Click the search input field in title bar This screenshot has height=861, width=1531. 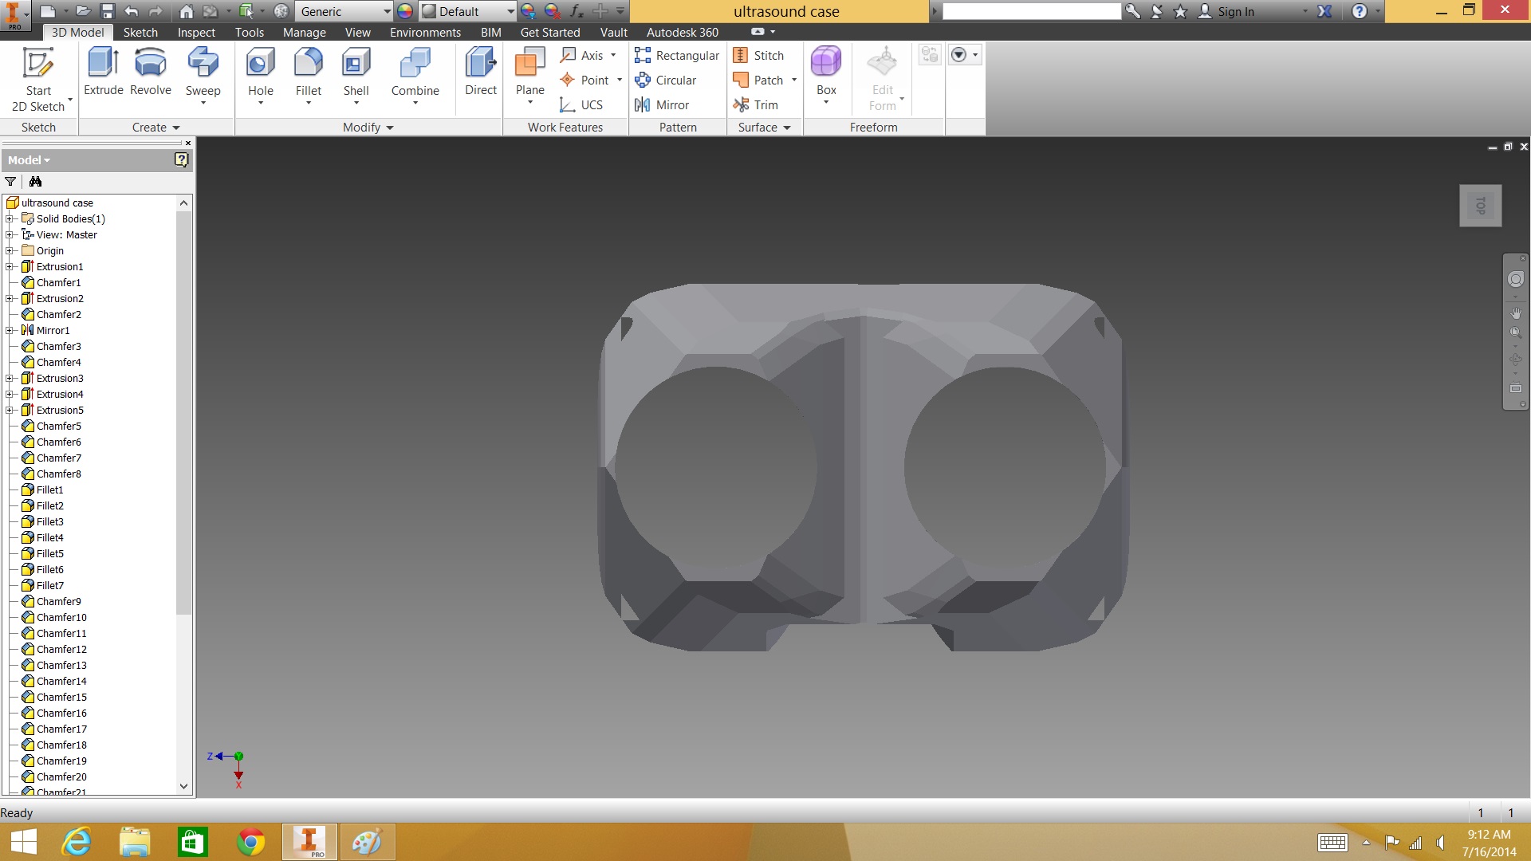pyautogui.click(x=1031, y=11)
